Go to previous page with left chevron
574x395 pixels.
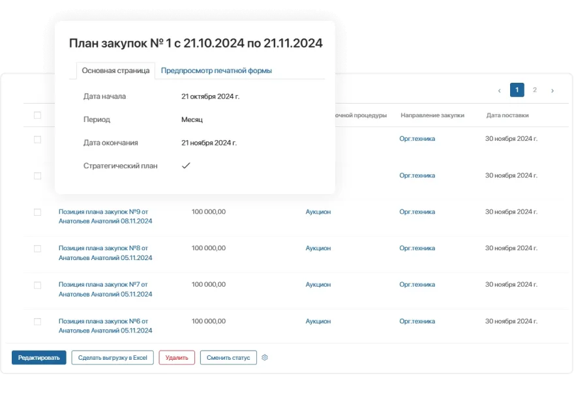tap(500, 90)
